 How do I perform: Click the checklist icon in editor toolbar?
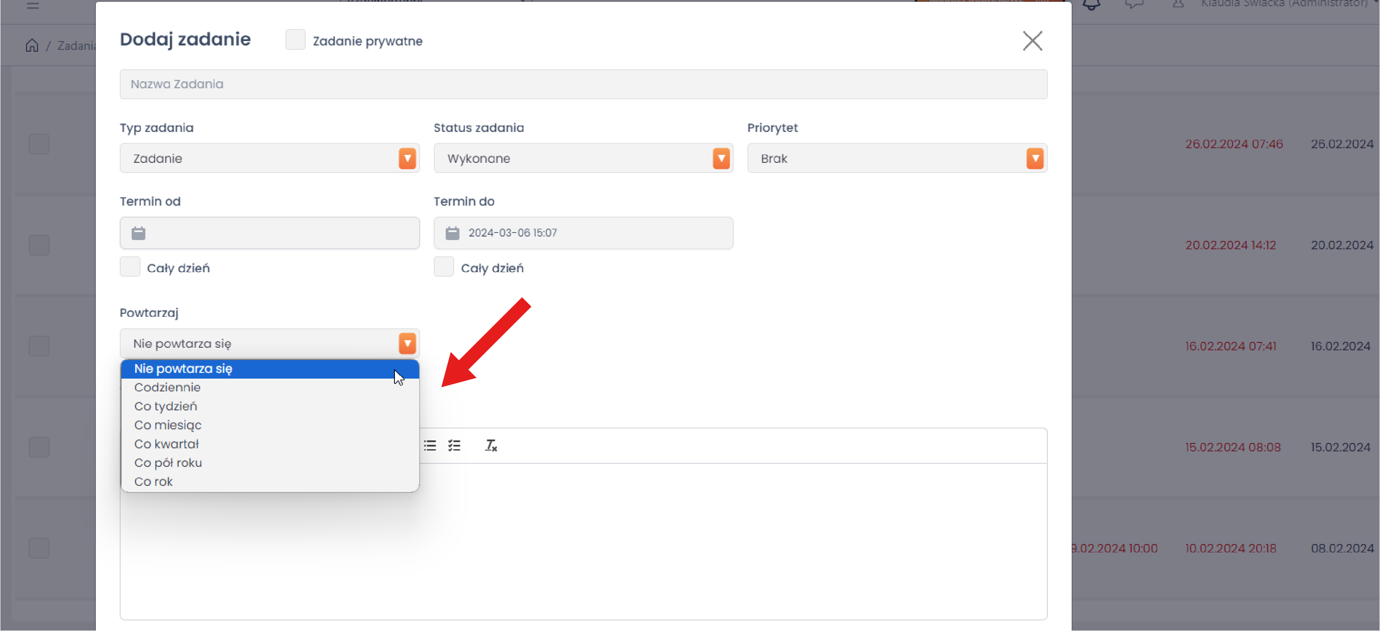tap(454, 445)
